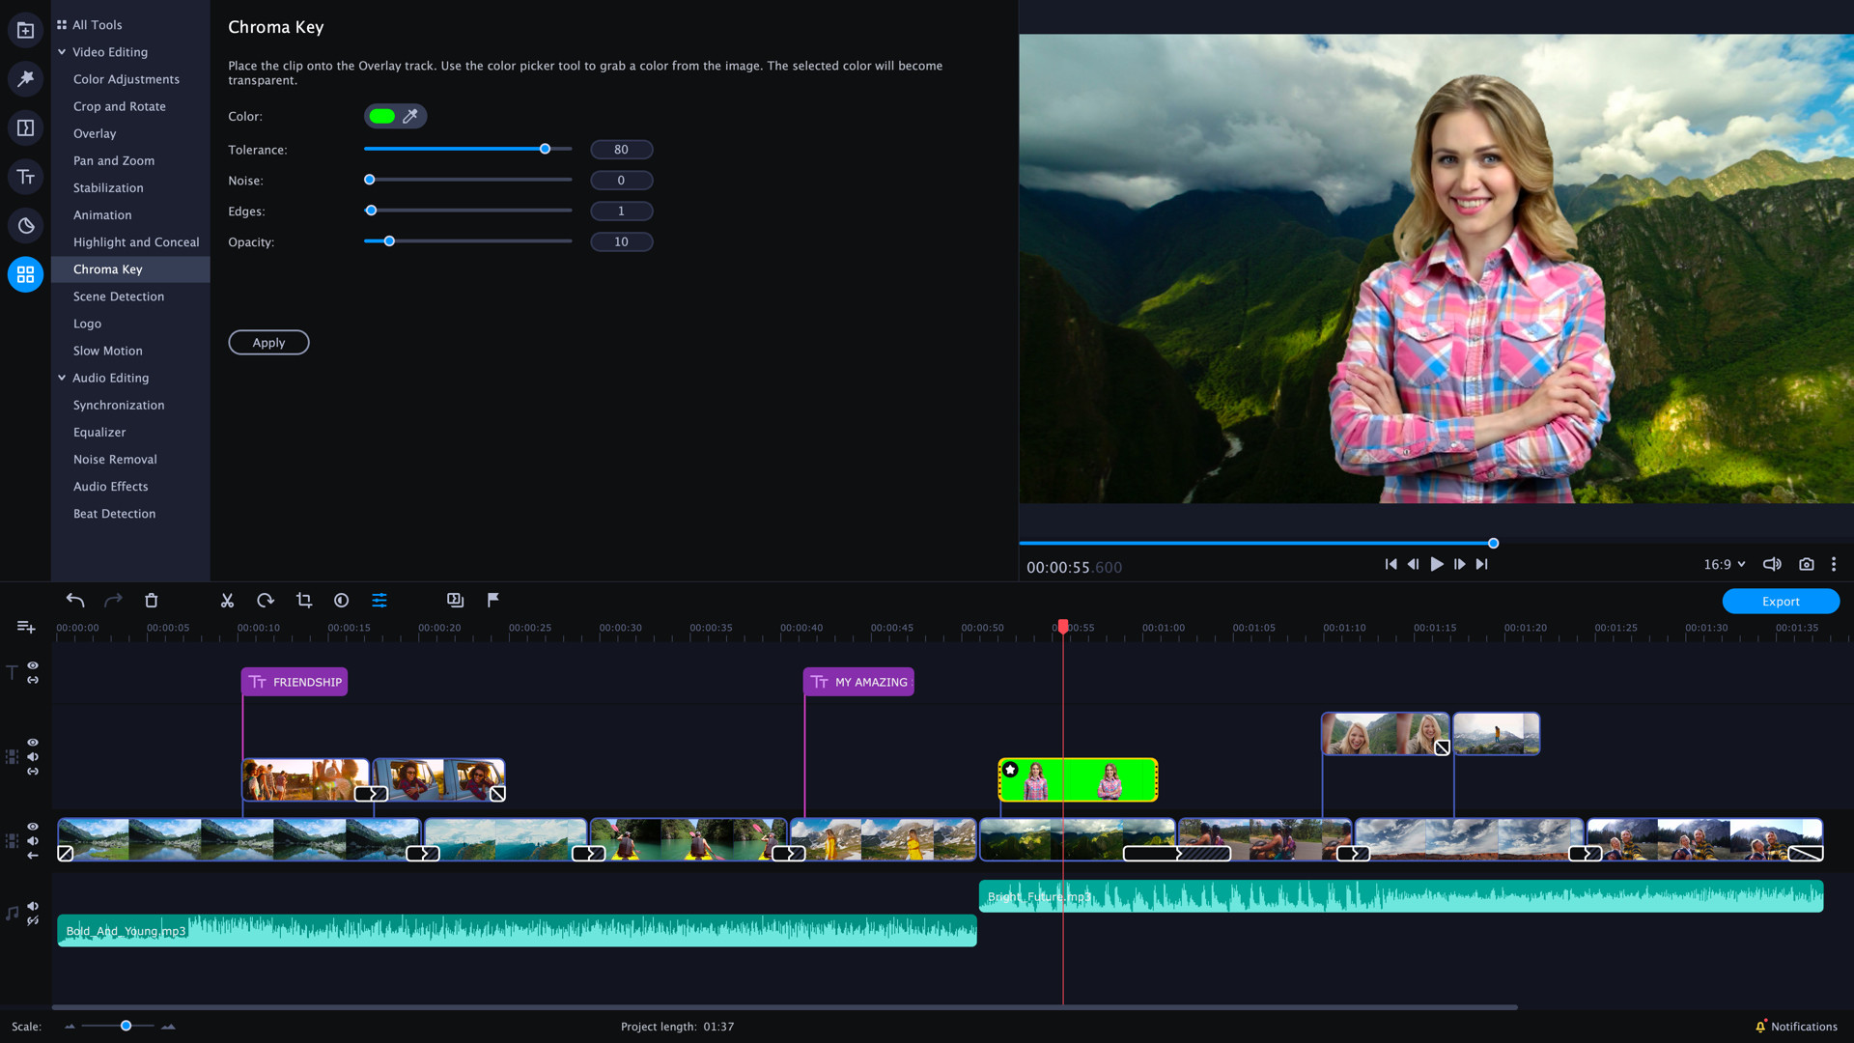Click the green clip on timeline at 00:55

point(1076,779)
